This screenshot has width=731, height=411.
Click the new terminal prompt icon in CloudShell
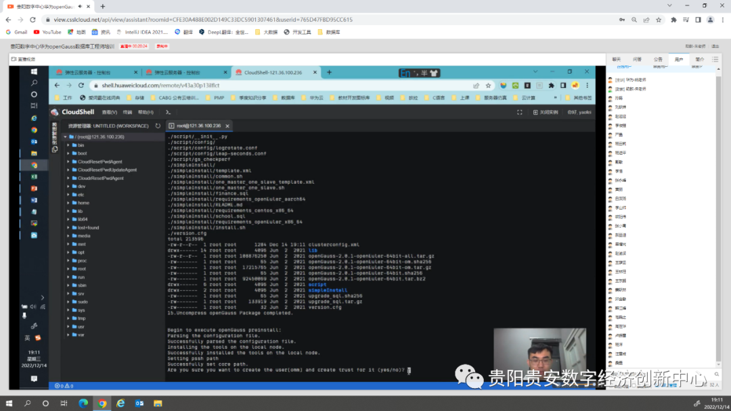(x=169, y=112)
